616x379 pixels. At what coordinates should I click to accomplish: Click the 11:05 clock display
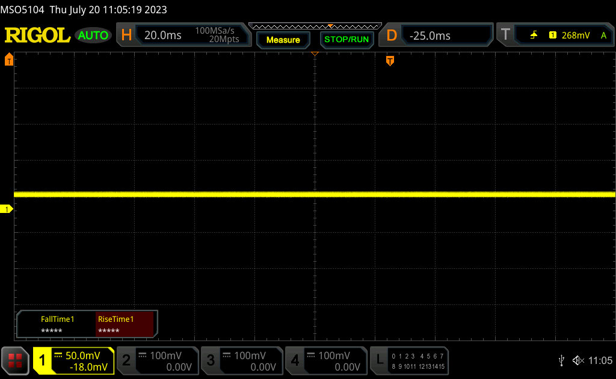(600, 360)
